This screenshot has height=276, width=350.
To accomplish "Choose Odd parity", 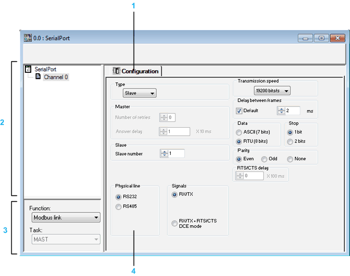I will click(264, 159).
